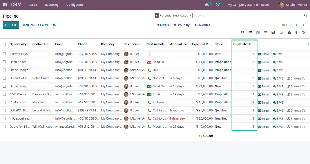310x164 pixels.
Task: Open the Graph view
Action: [x=273, y=32]
